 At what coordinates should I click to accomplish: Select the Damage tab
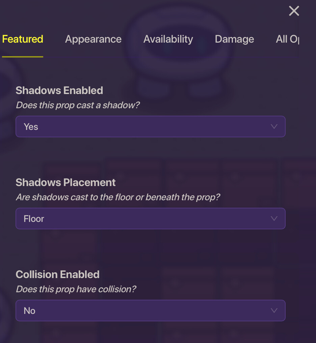coord(234,39)
